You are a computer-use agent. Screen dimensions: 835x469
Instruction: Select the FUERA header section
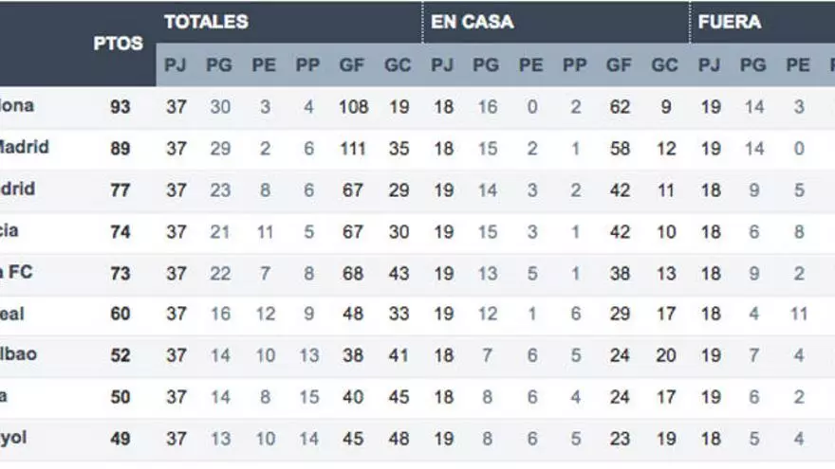tap(730, 22)
